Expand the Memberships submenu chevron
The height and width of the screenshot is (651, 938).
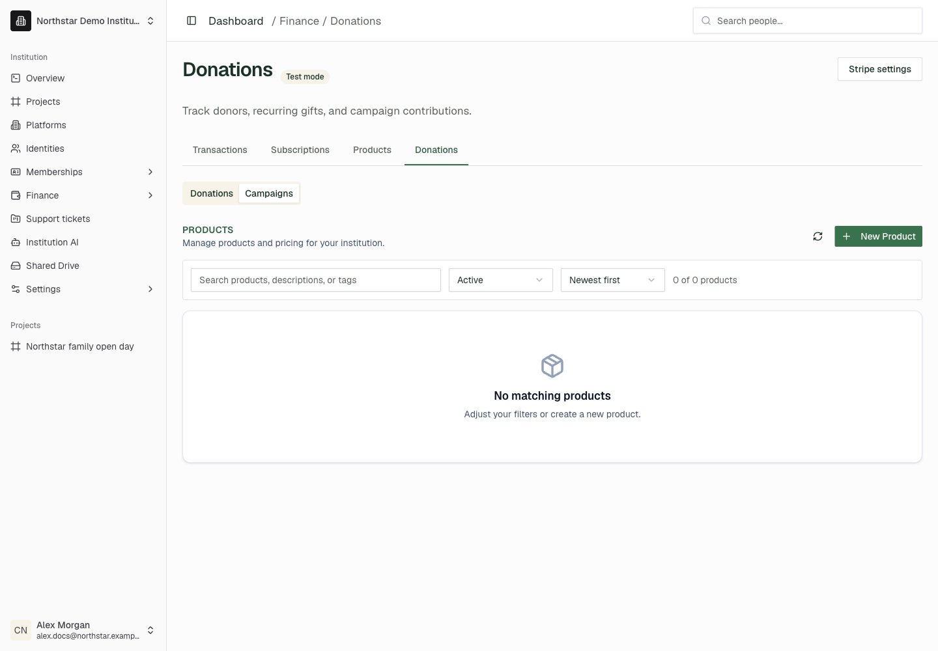(x=150, y=172)
